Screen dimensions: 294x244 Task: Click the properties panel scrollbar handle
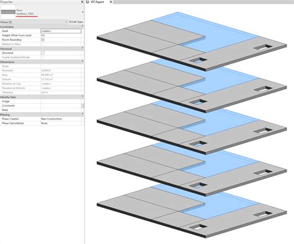(82, 106)
